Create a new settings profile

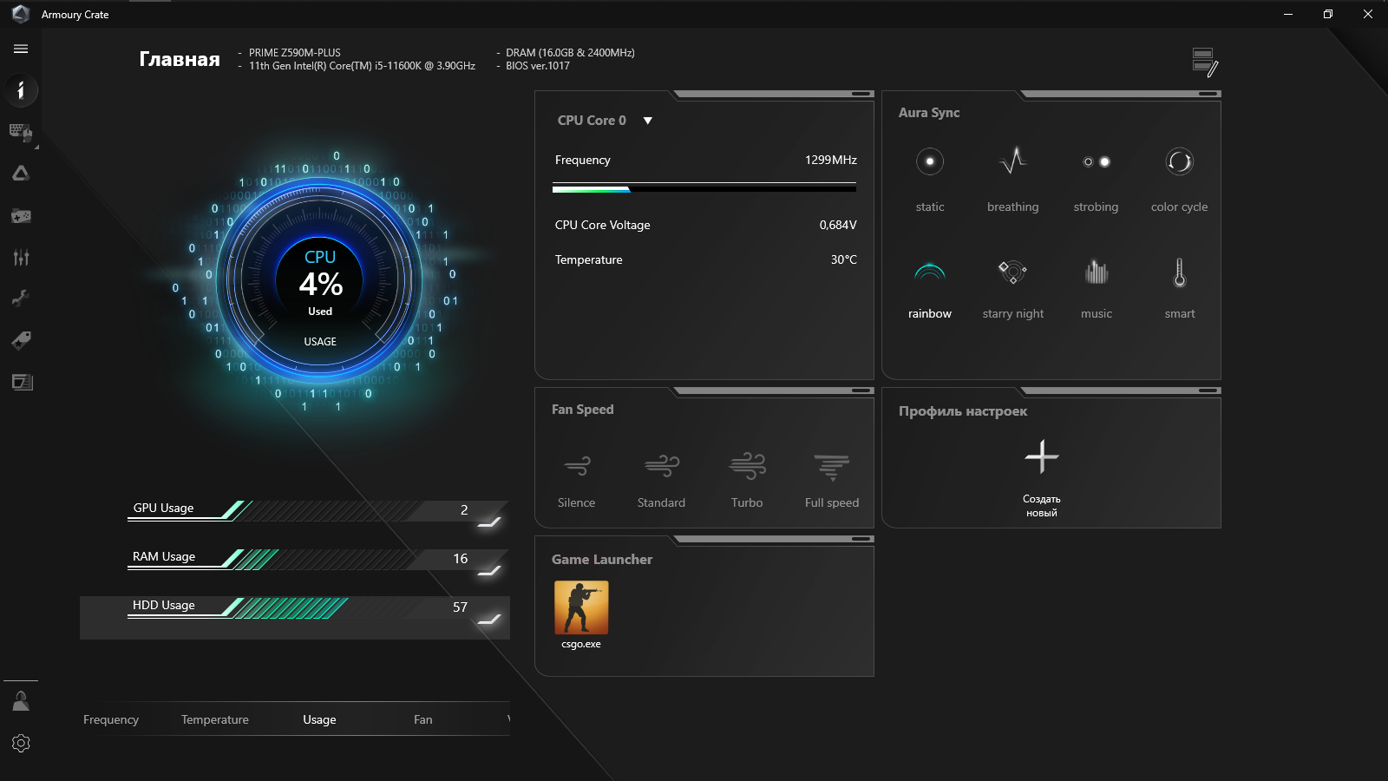pyautogui.click(x=1041, y=477)
